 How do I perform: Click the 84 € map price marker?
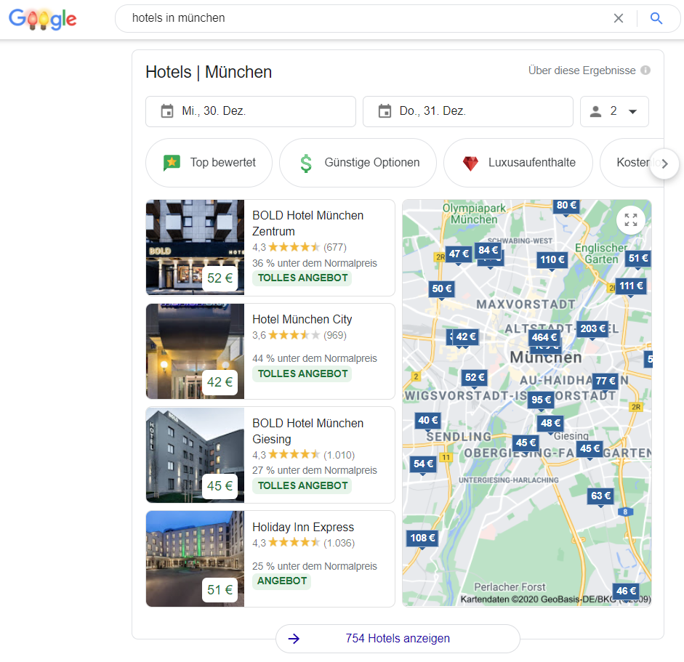click(x=488, y=250)
